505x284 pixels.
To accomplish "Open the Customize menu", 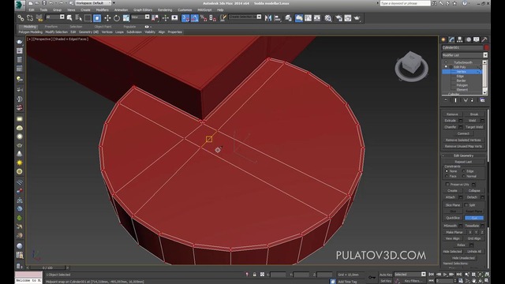I will coord(185,10).
